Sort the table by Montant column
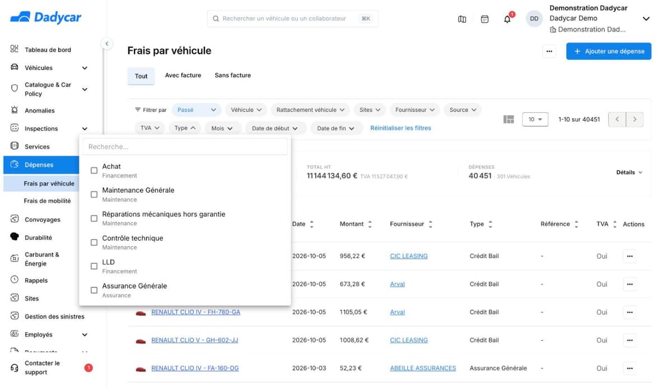672x387 pixels. coord(356,224)
